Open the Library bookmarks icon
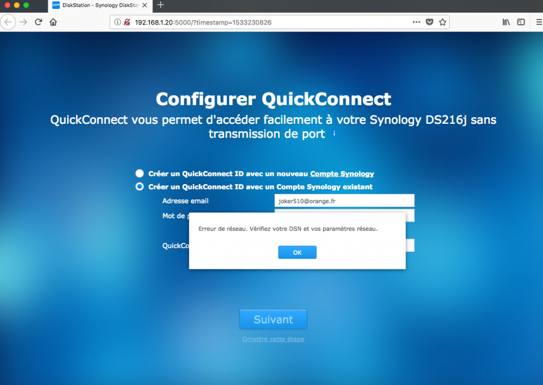This screenshot has height=385, width=543. click(x=506, y=22)
